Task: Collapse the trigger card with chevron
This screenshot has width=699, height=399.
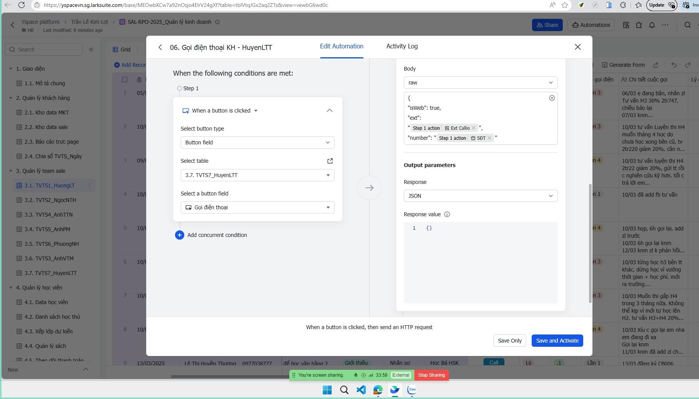Action: pyautogui.click(x=329, y=111)
